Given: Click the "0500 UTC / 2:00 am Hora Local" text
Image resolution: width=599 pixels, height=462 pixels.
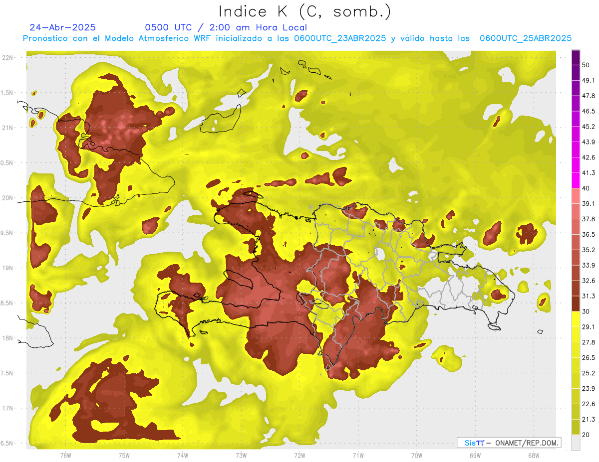Looking at the screenshot, I should point(226,27).
